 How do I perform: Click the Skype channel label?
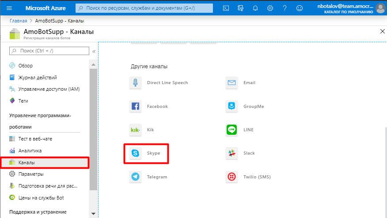click(153, 153)
